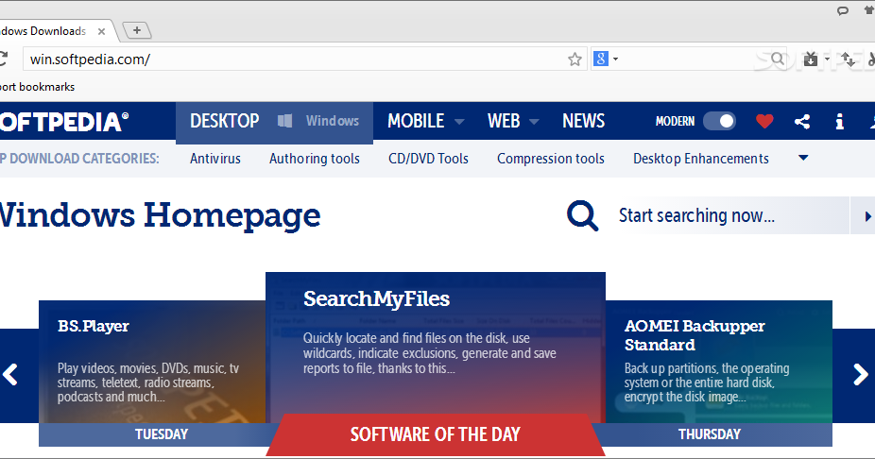
Task: Open the AOMEI Backupper Standard card
Action: pos(719,362)
